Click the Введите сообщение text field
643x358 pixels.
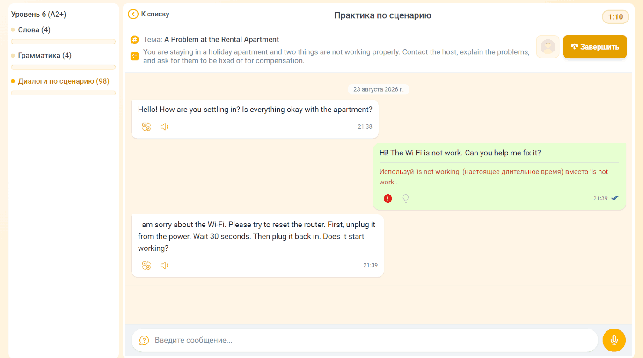click(x=365, y=340)
